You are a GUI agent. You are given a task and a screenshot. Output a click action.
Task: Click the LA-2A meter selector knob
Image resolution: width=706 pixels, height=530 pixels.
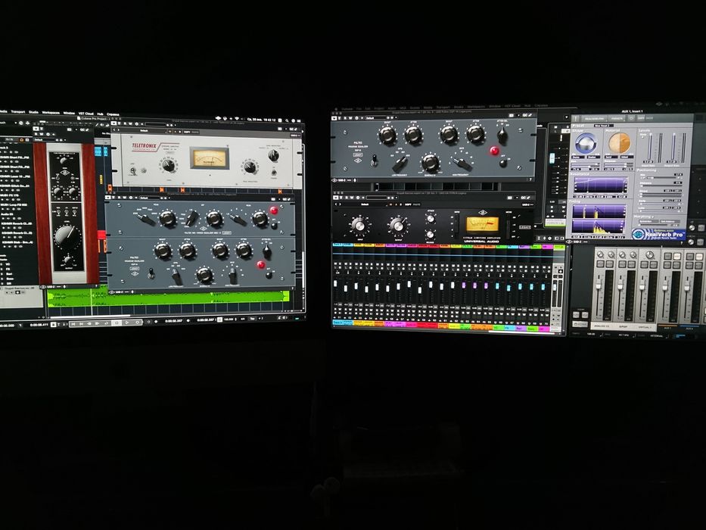pos(273,155)
